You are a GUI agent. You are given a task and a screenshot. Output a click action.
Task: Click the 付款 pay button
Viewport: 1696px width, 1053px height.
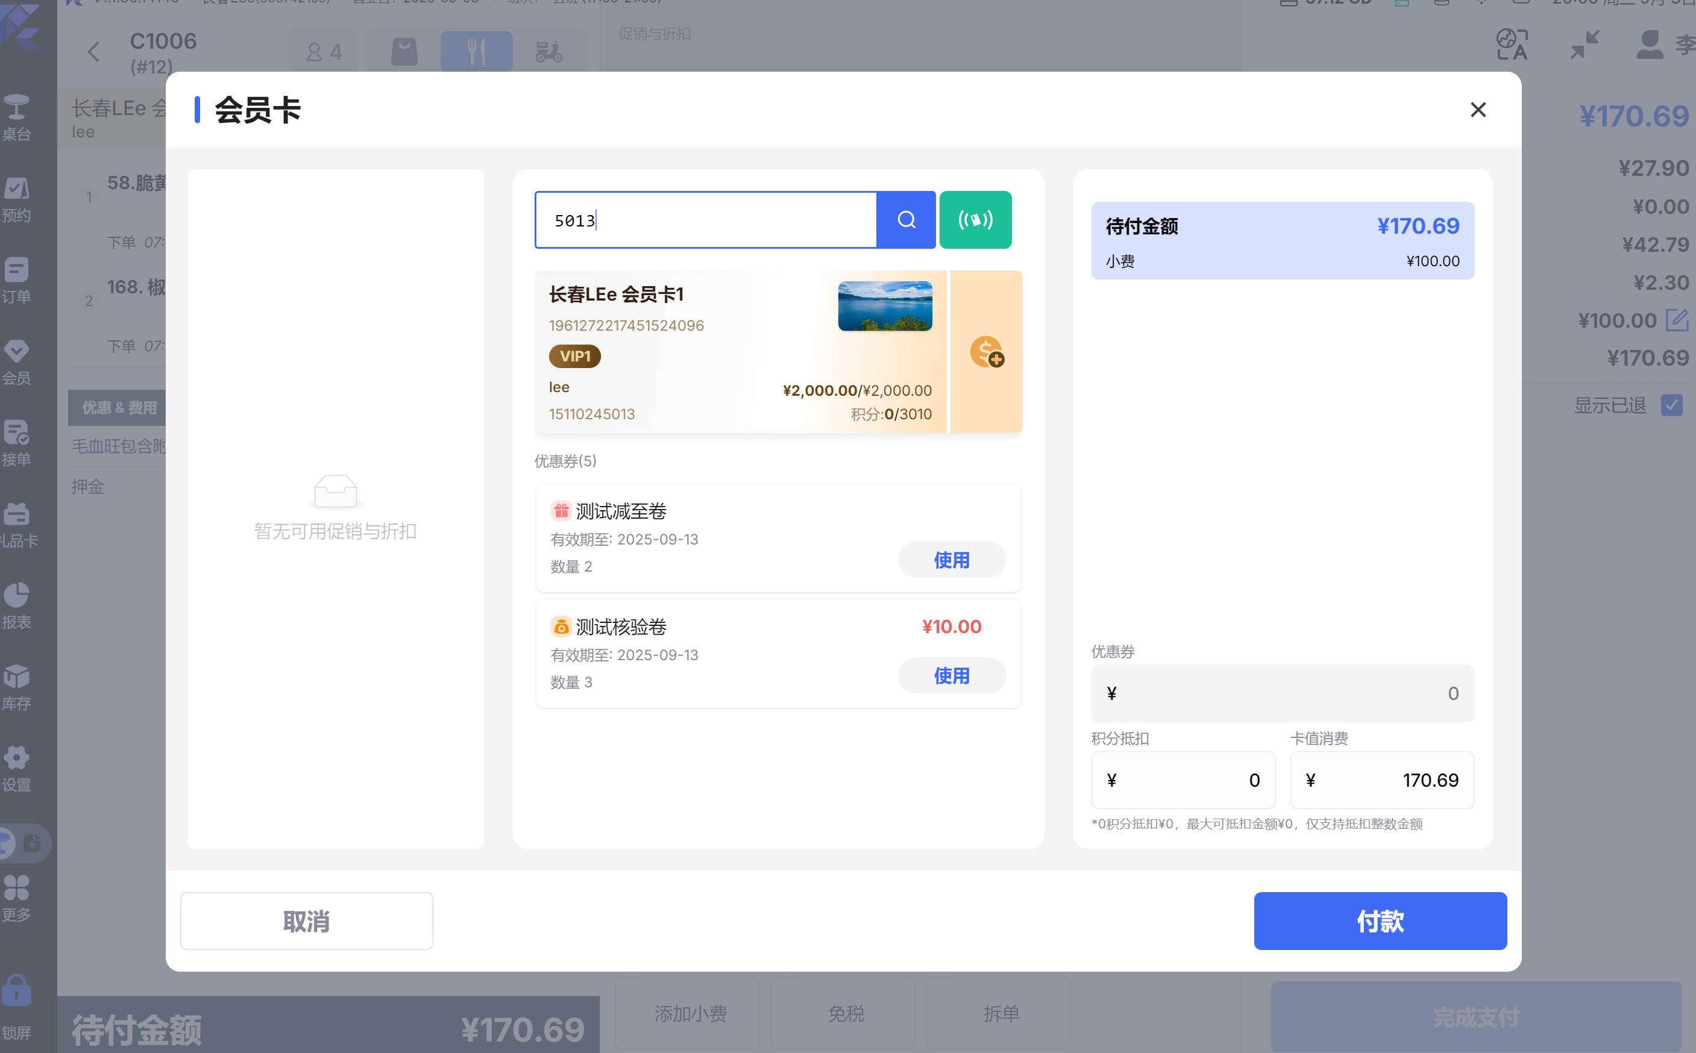[x=1380, y=920]
